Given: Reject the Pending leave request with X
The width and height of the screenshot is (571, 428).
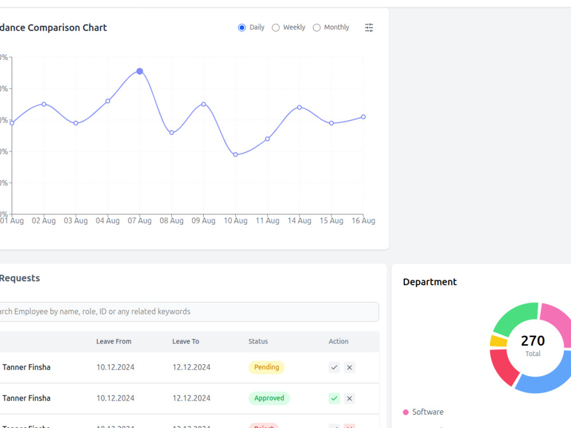Looking at the screenshot, I should pos(349,368).
